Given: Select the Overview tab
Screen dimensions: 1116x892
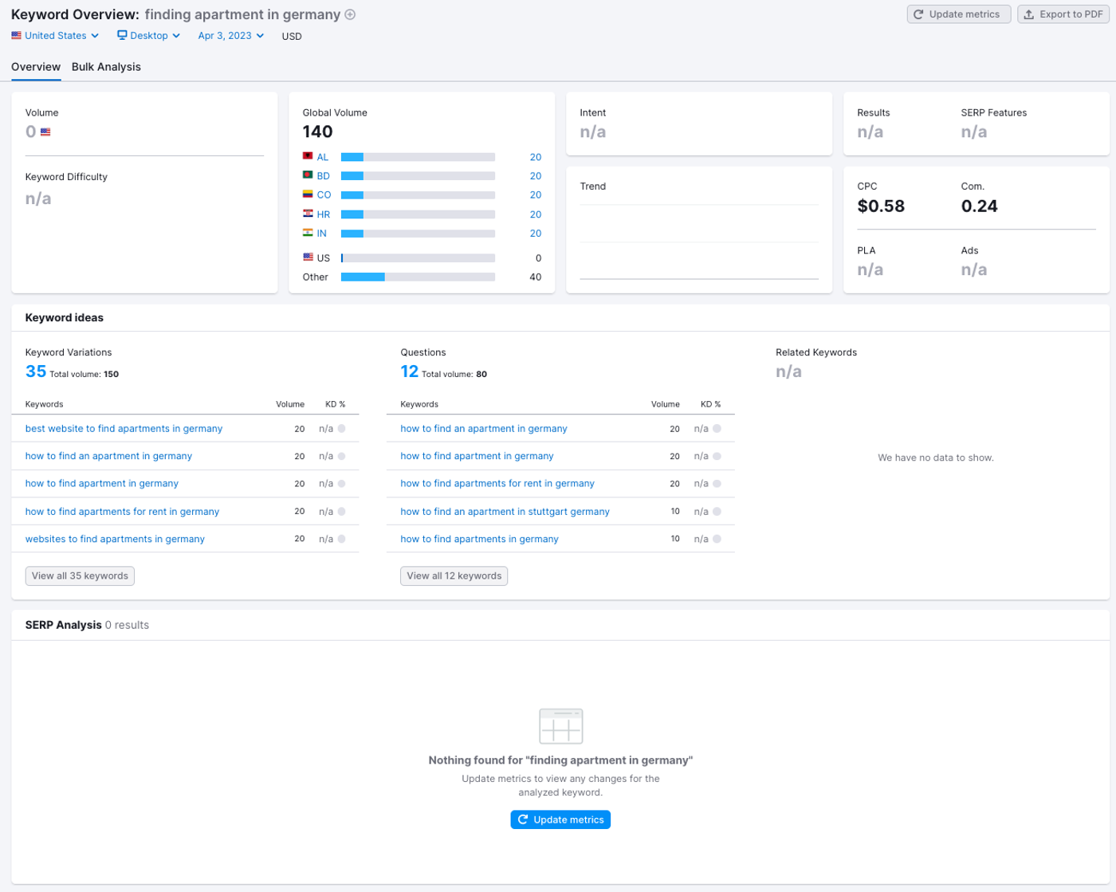Looking at the screenshot, I should click(35, 67).
